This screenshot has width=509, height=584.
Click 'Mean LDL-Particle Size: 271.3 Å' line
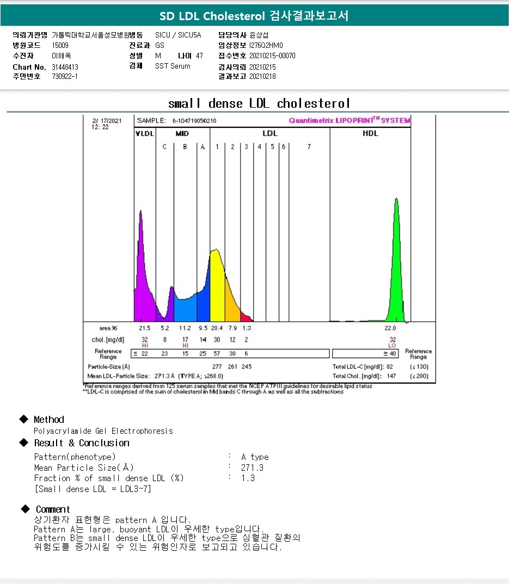(x=155, y=376)
